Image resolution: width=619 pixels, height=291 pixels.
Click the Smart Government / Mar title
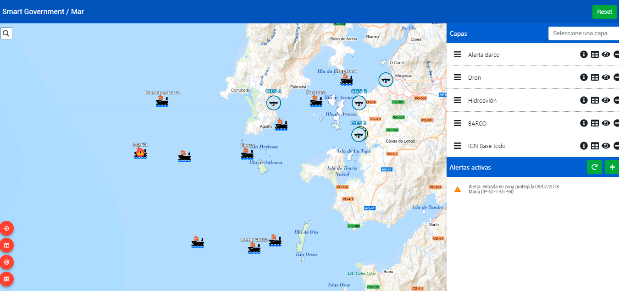43,11
